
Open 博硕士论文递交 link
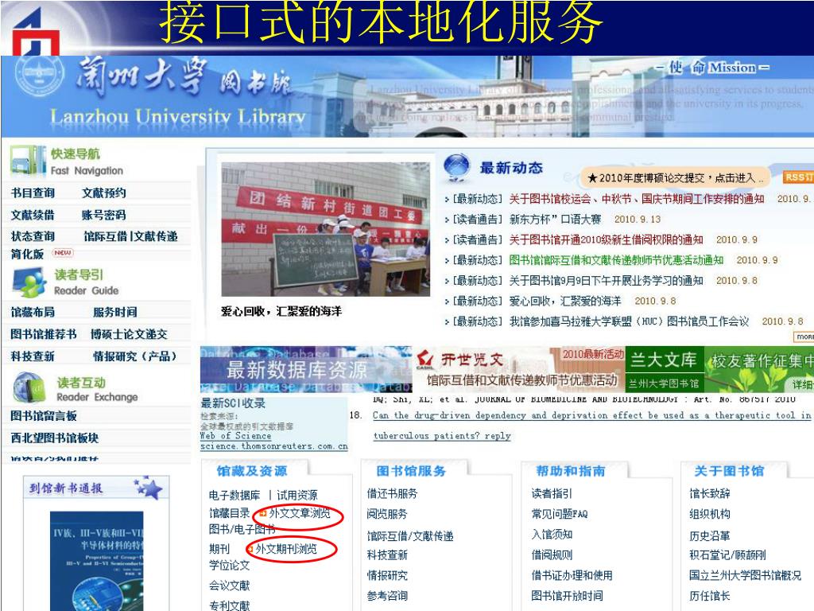(x=129, y=333)
